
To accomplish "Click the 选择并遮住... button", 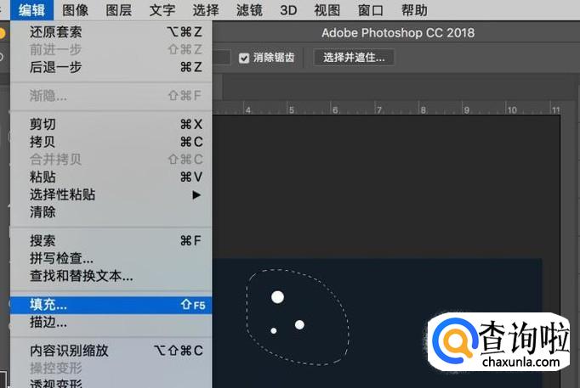I will click(354, 58).
